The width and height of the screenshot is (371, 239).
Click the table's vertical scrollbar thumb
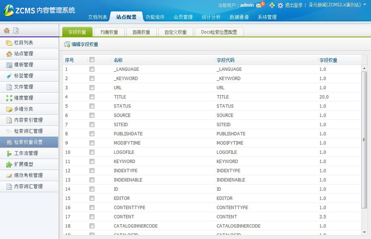coord(364,139)
